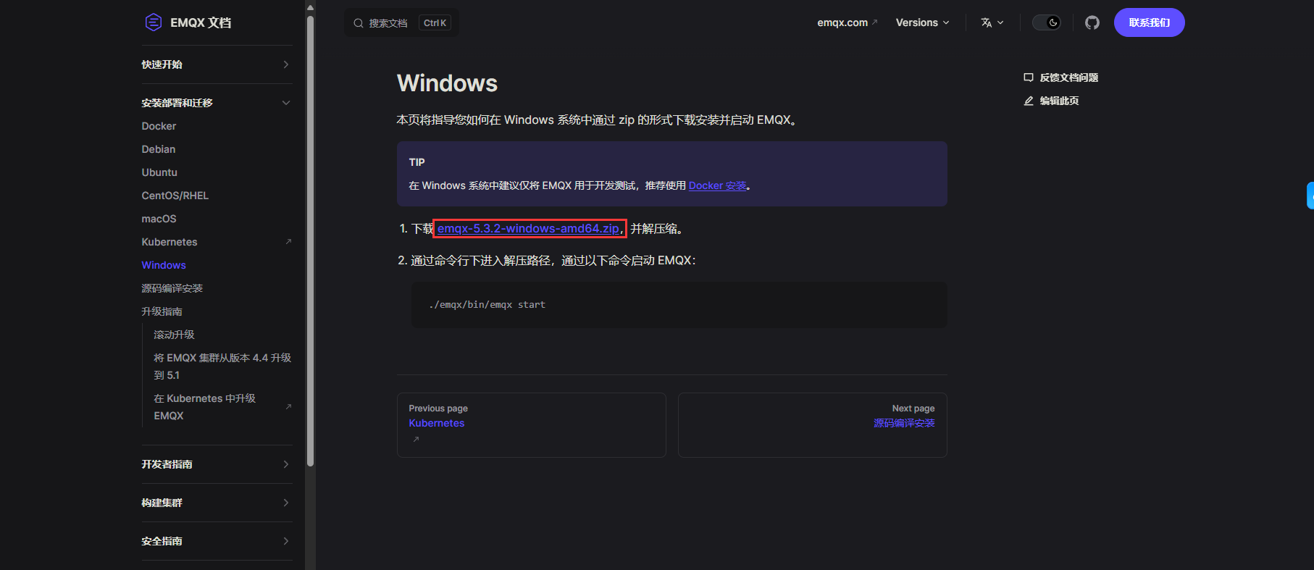This screenshot has height=570, width=1314.
Task: Expand the 开发者指南 sidebar section
Action: [x=217, y=464]
